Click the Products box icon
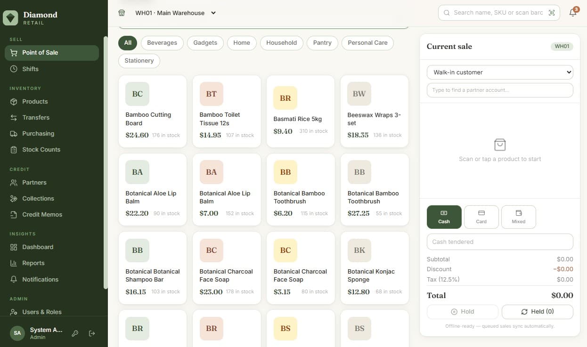 click(x=14, y=101)
